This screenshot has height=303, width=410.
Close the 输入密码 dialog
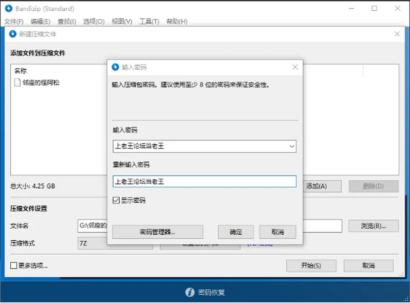click(295, 67)
